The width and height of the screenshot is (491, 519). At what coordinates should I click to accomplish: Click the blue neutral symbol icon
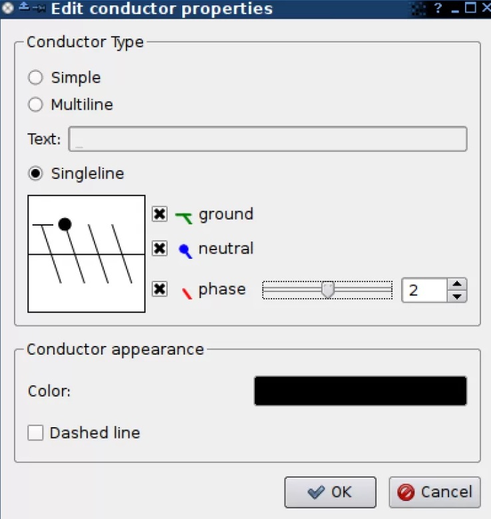tap(185, 250)
